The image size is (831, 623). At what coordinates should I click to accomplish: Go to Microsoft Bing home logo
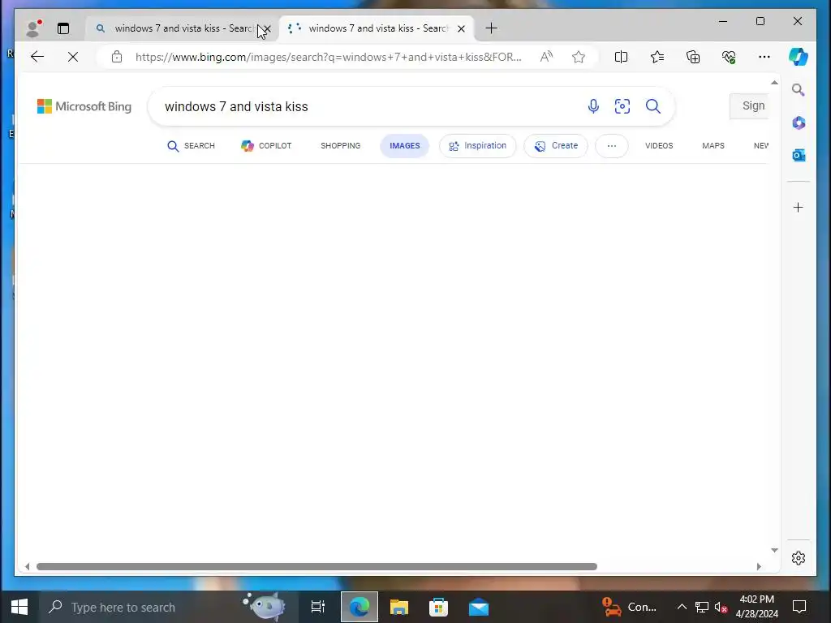(x=84, y=106)
